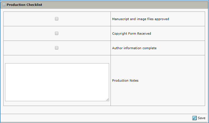The height and width of the screenshot is (123, 209).
Task: Click the Production Checklist header title
Action: tap(24, 5)
